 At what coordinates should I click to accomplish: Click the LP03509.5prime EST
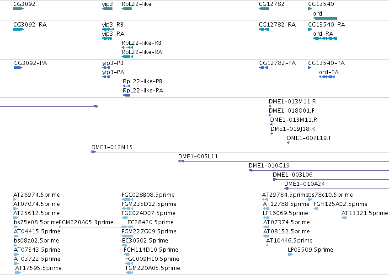[x=290, y=255]
